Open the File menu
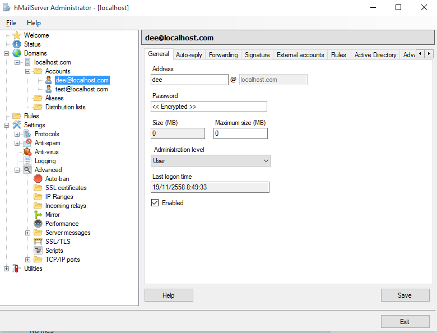The width and height of the screenshot is (437, 333). click(11, 23)
